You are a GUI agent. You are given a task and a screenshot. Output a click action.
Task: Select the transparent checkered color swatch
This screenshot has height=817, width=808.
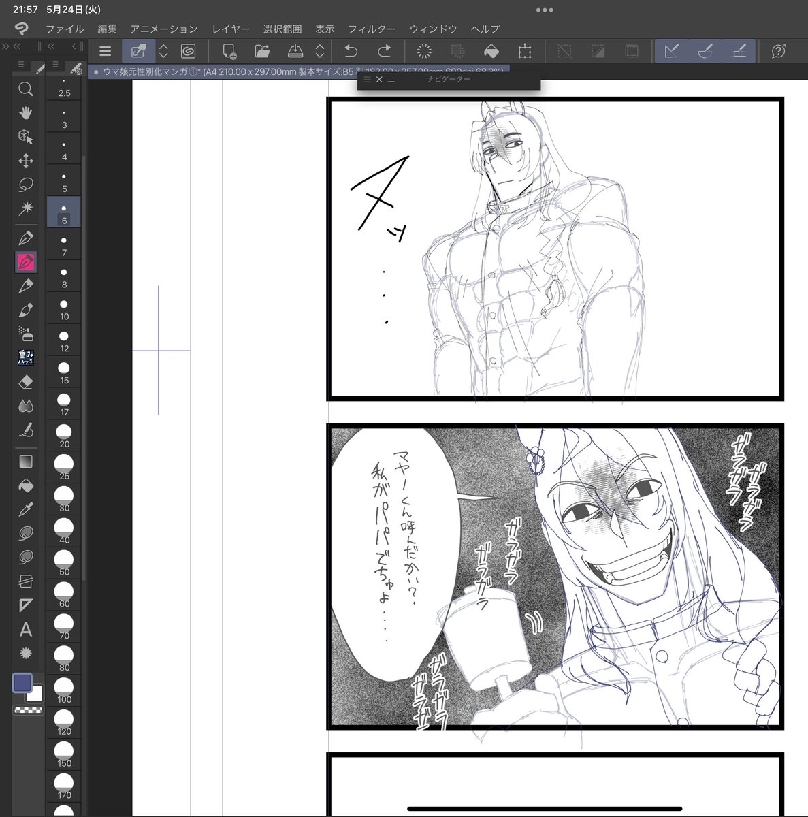(x=28, y=710)
